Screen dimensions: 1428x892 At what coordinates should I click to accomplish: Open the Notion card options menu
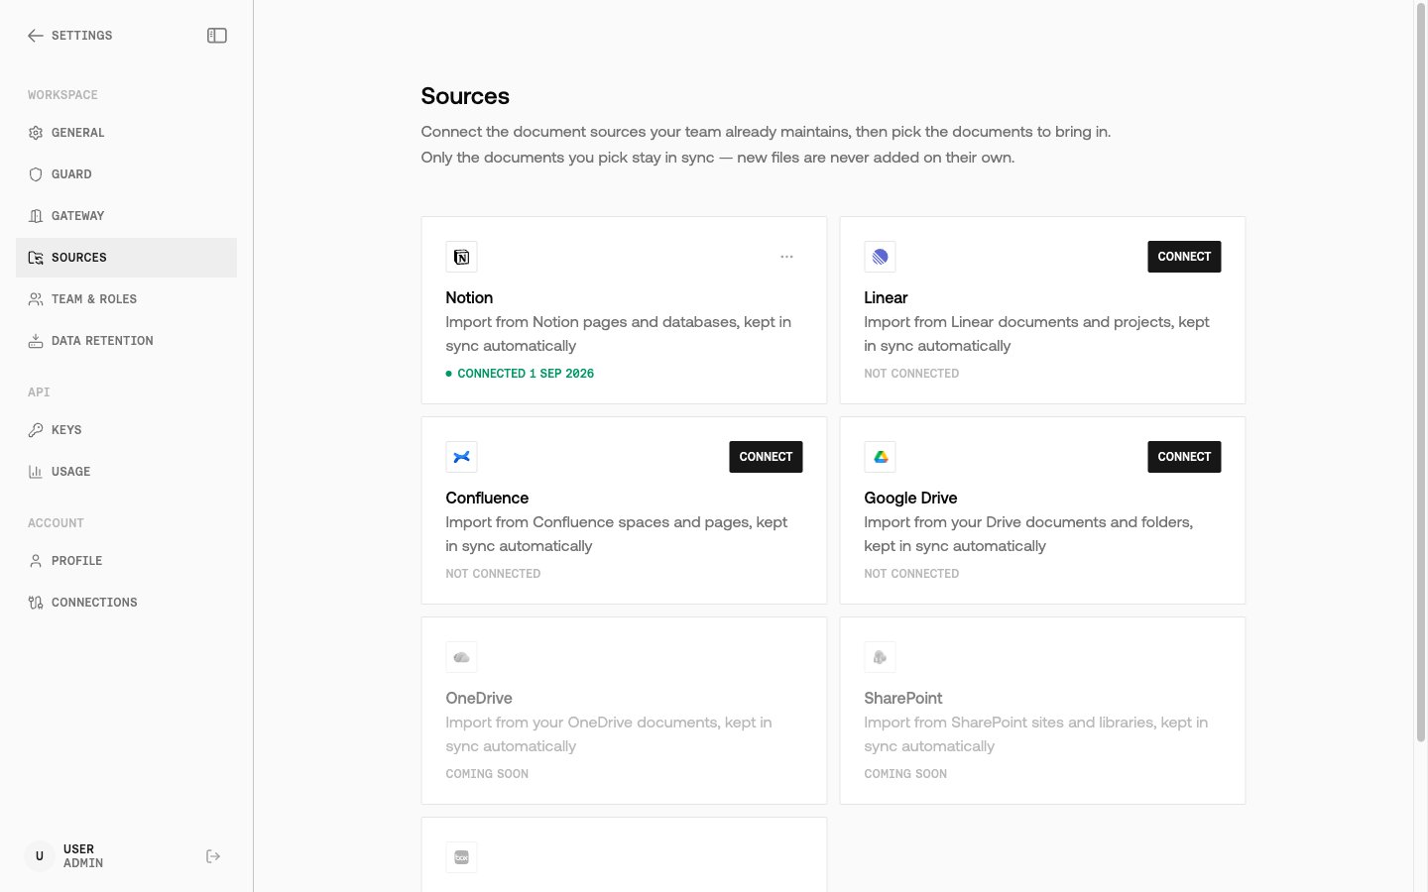tap(786, 257)
